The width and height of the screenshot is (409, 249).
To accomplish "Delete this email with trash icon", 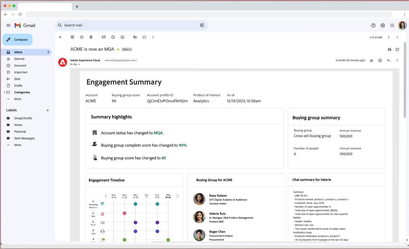I will click(x=91, y=37).
